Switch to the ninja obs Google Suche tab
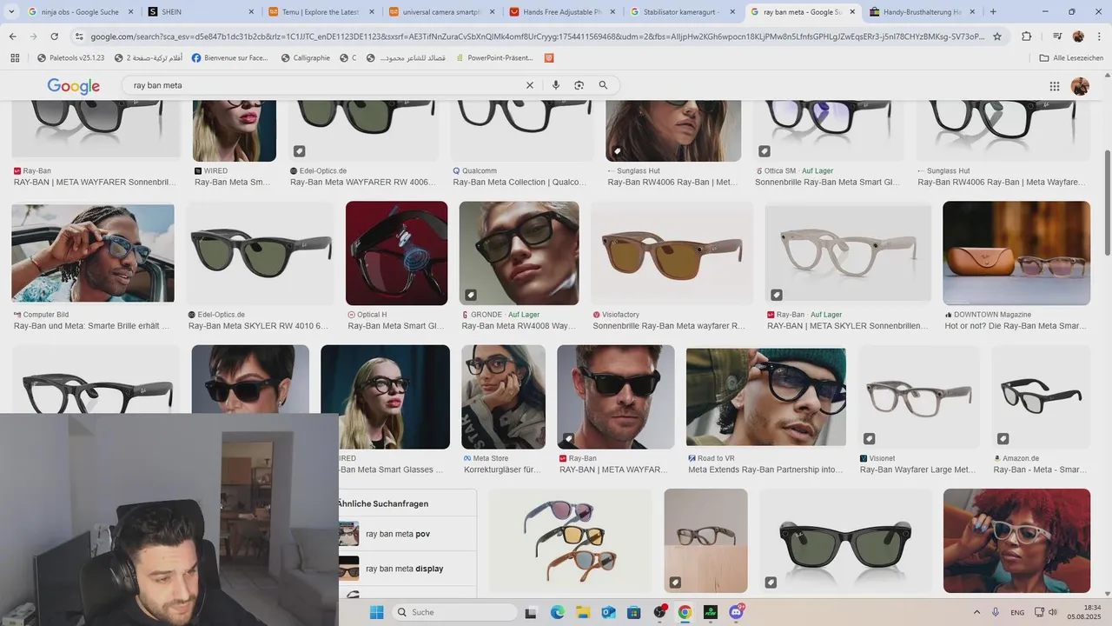Image resolution: width=1112 pixels, height=626 pixels. pyautogui.click(x=80, y=11)
